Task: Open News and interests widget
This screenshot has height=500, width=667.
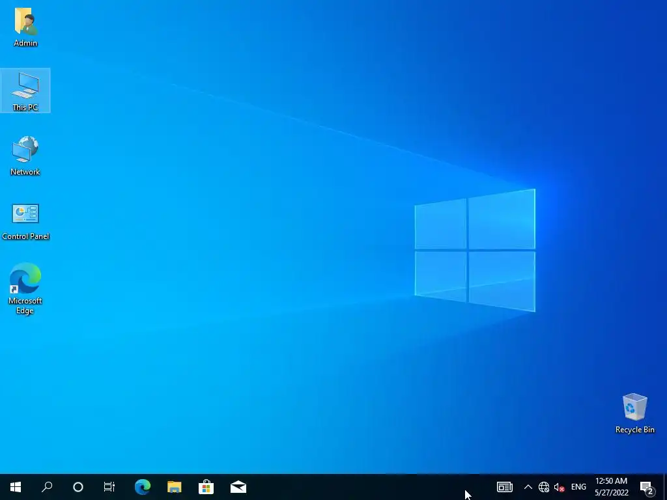Action: (x=505, y=487)
